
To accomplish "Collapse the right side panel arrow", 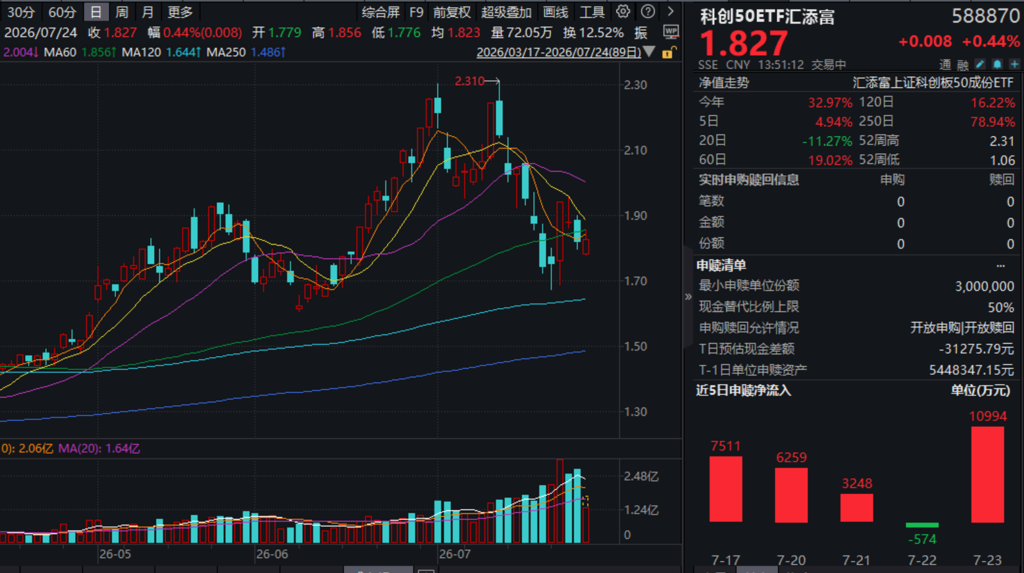I will (688, 297).
